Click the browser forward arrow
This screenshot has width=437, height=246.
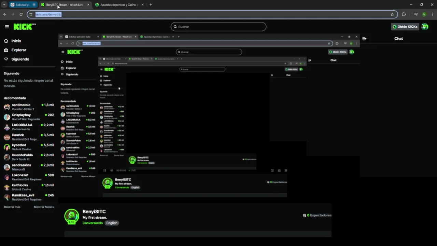pyautogui.click(x=13, y=14)
